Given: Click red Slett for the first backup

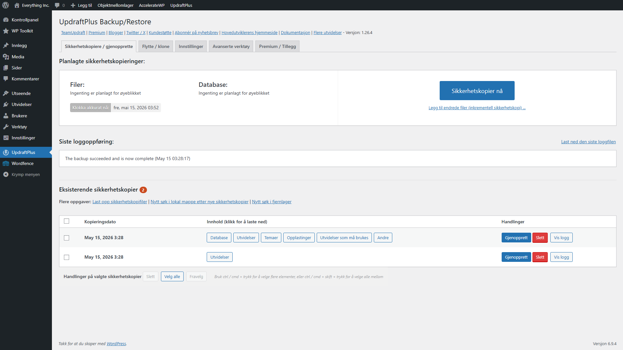Looking at the screenshot, I should tap(540, 238).
